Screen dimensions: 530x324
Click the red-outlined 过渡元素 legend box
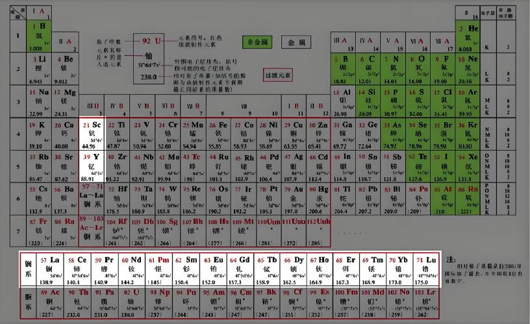(x=278, y=75)
